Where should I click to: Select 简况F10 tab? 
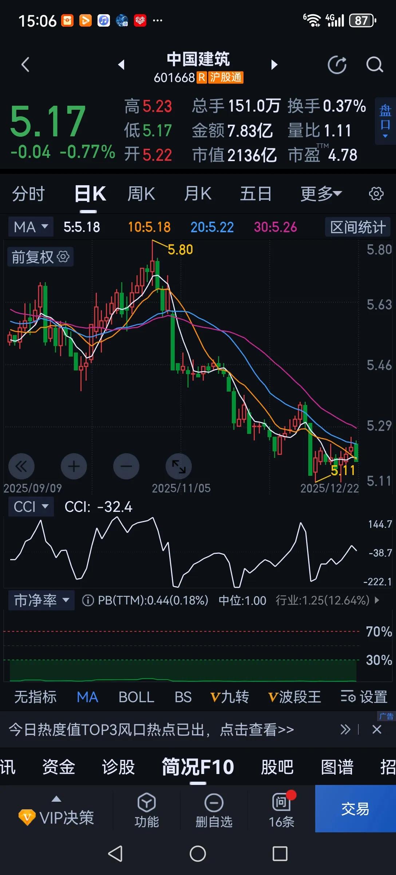click(198, 767)
